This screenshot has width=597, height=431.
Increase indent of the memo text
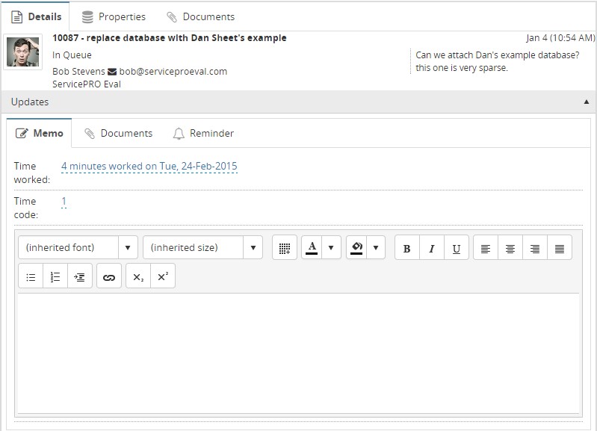click(79, 276)
